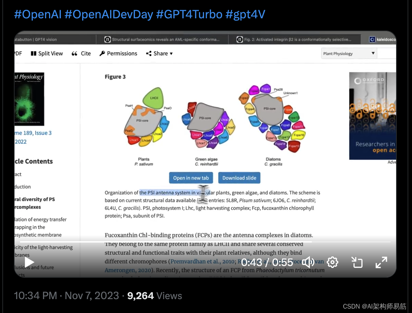
Task: Click the Cite quotation icon button
Action: (x=81, y=54)
